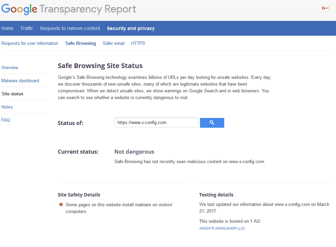Click the Site Safety Details heading
The image size is (336, 247).
click(79, 195)
